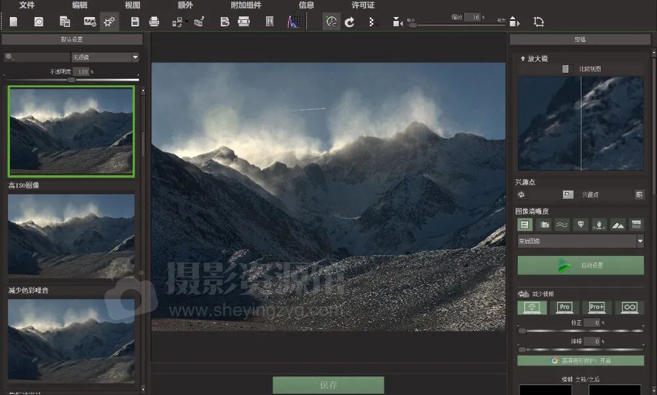Viewport: 657px width, 395px height.
Task: Click the print icon in toolbar
Action: pos(154,22)
